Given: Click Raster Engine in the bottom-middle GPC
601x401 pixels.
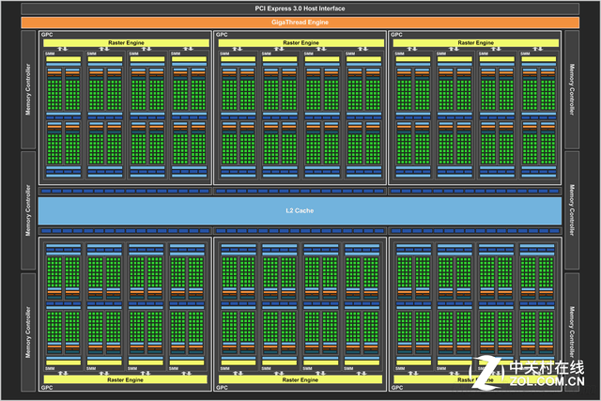Looking at the screenshot, I should [300, 378].
